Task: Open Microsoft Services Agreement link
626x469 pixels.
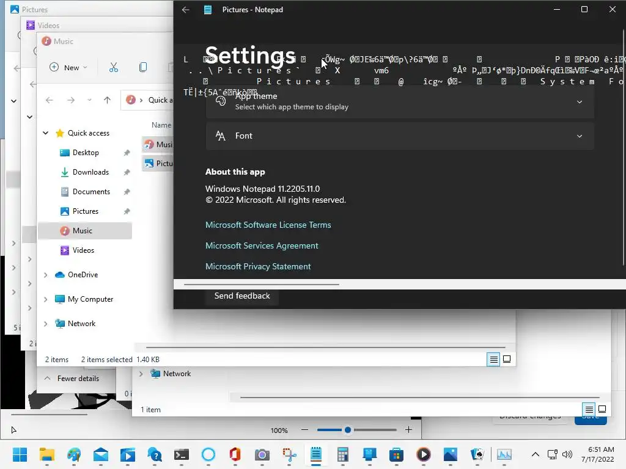Action: coord(262,245)
